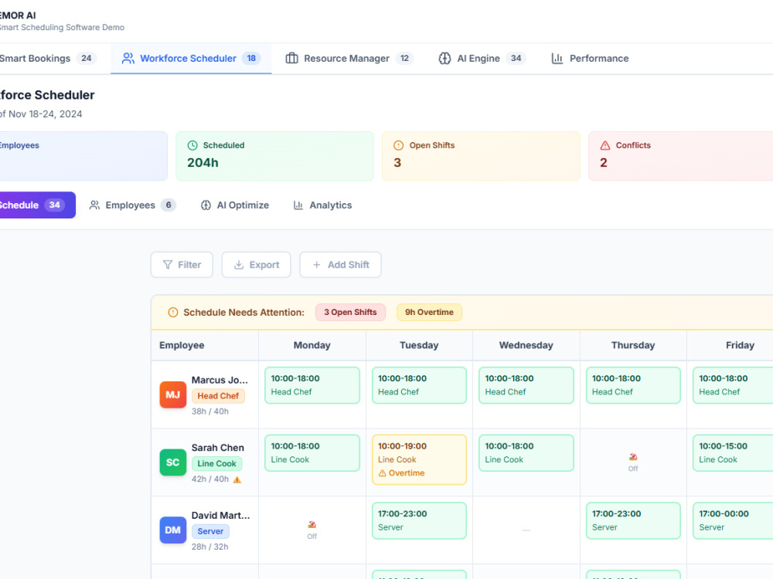Click the Conflicts card
773x579 pixels.
pos(681,156)
